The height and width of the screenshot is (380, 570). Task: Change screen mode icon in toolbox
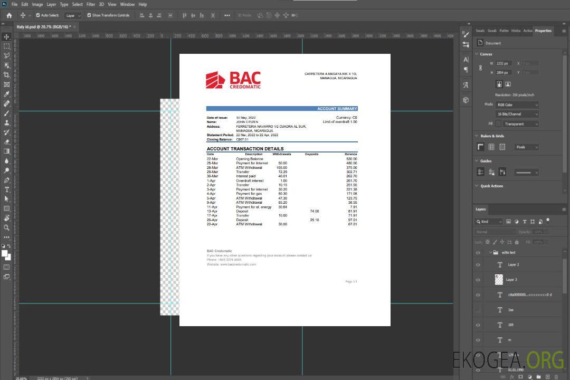coord(6,277)
